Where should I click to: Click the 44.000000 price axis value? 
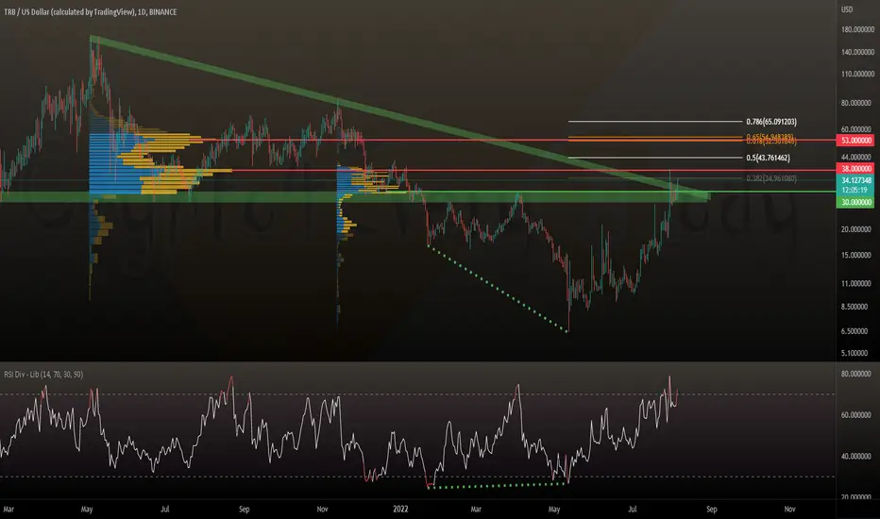(857, 157)
